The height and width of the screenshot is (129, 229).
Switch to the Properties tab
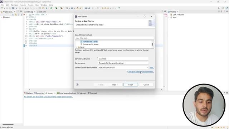[x=39, y=93]
